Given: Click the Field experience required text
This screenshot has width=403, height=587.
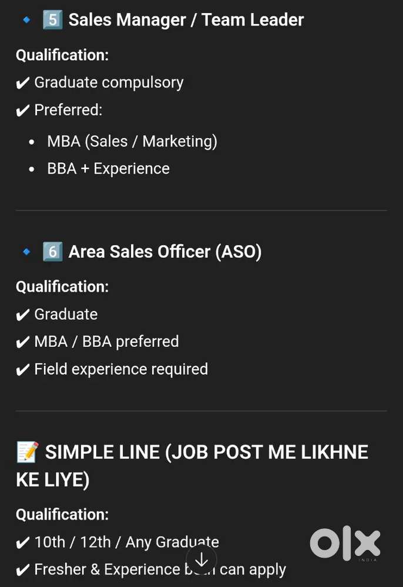Looking at the screenshot, I should click(121, 369).
